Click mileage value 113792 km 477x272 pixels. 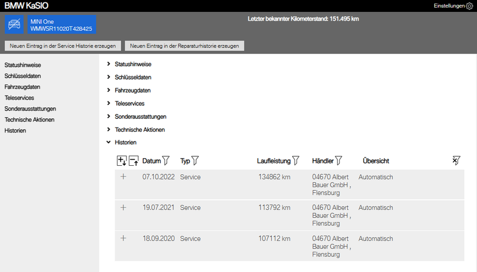click(x=274, y=208)
